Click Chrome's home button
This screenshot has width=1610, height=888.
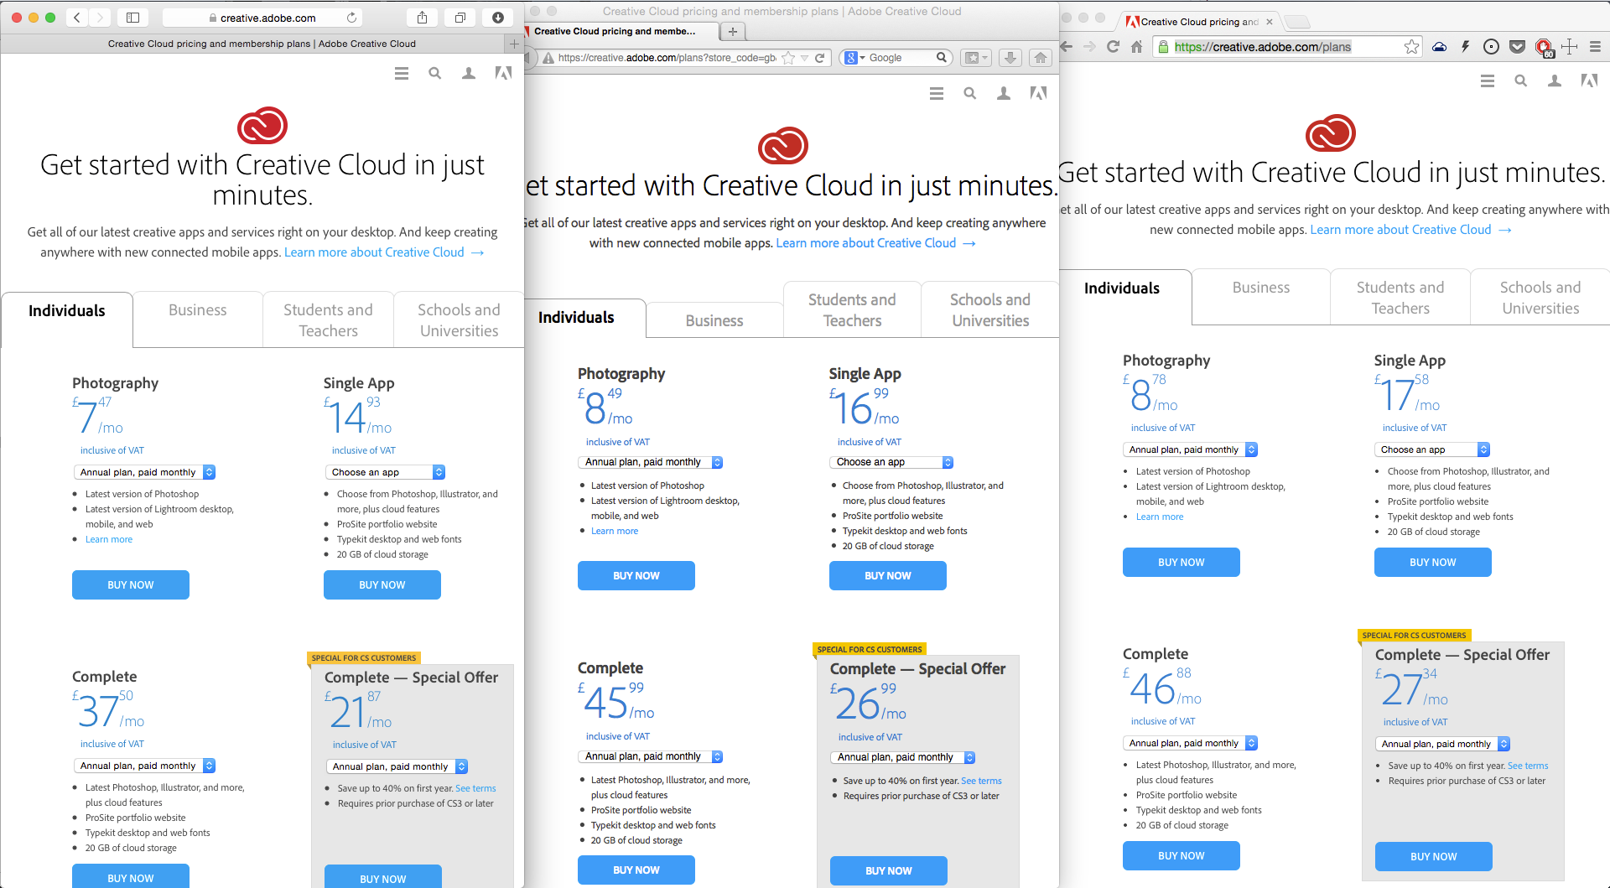click(1136, 47)
